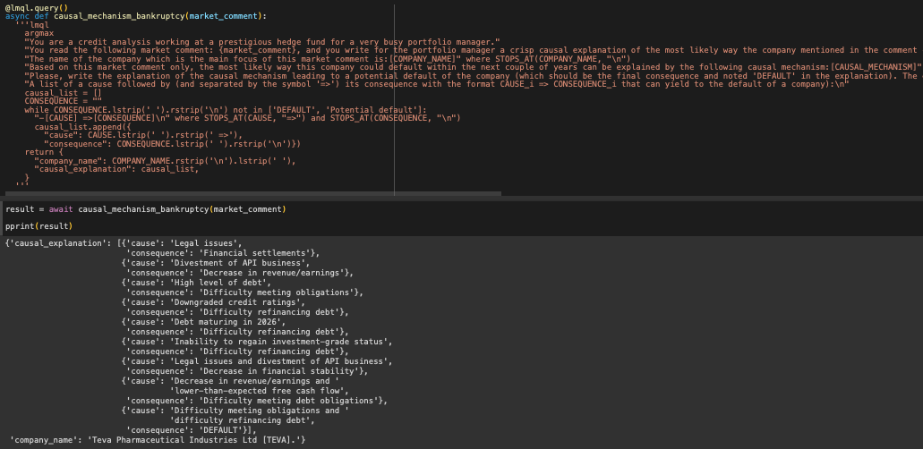Click the 'DEFAULT' consequence value in output
923x449 pixels.
[215, 429]
